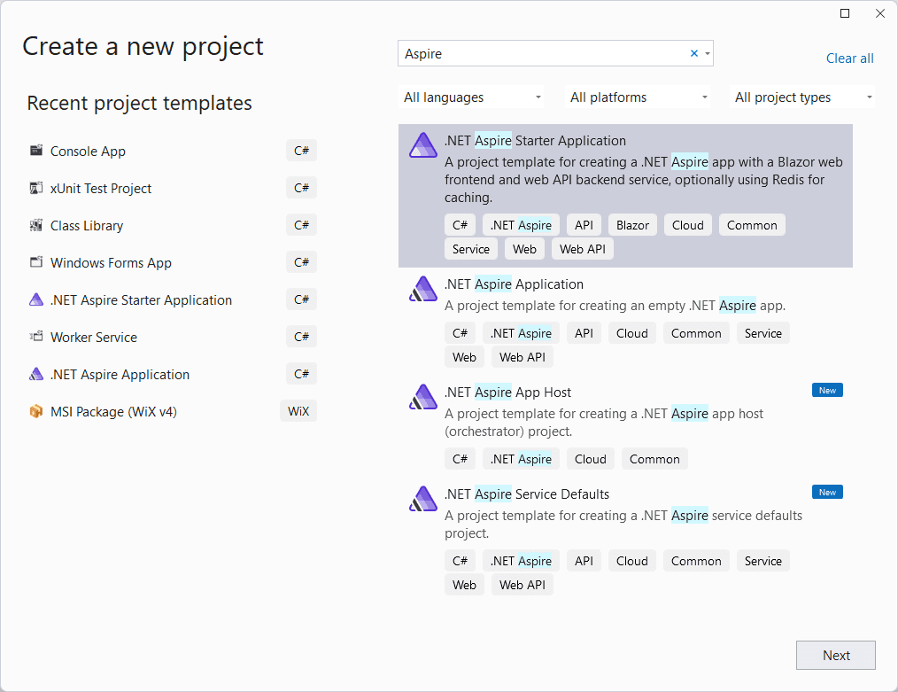The image size is (898, 692).
Task: Click the Clear all link
Action: [x=850, y=58]
